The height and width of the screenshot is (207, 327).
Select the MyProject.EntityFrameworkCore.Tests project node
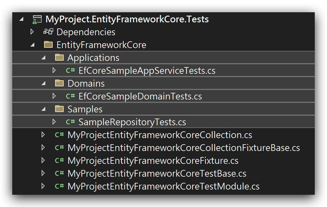coord(127,19)
